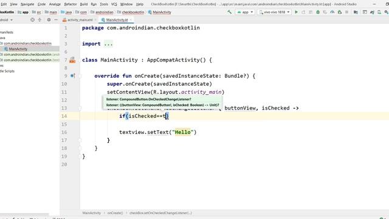Click checkBox.setOnCheckedChangeListener entry in bottom breadcrumb

[160, 213]
